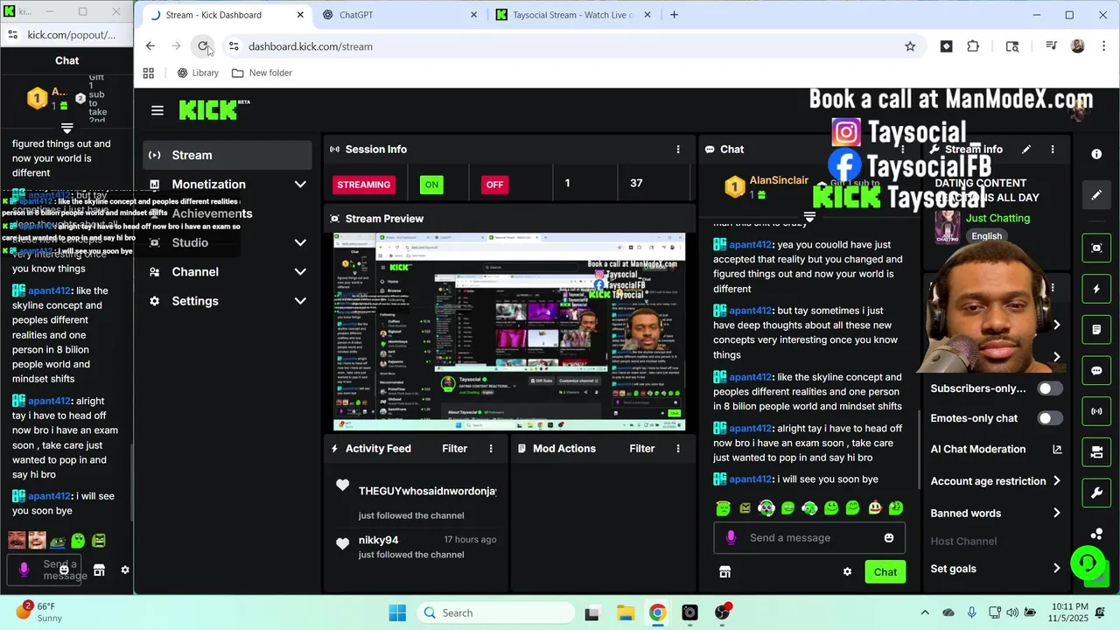
Task: Open Banned words settings
Action: (996, 514)
